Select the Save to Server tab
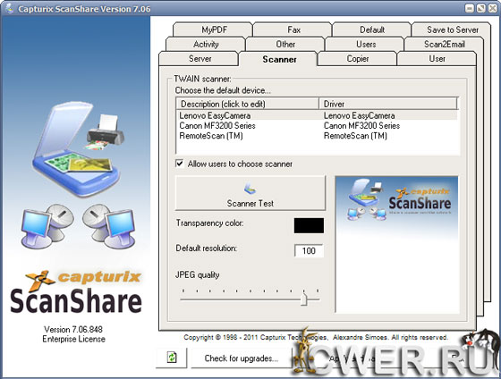The height and width of the screenshot is (379, 501). (x=452, y=29)
